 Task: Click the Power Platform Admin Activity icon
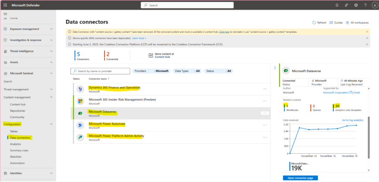(x=80, y=138)
